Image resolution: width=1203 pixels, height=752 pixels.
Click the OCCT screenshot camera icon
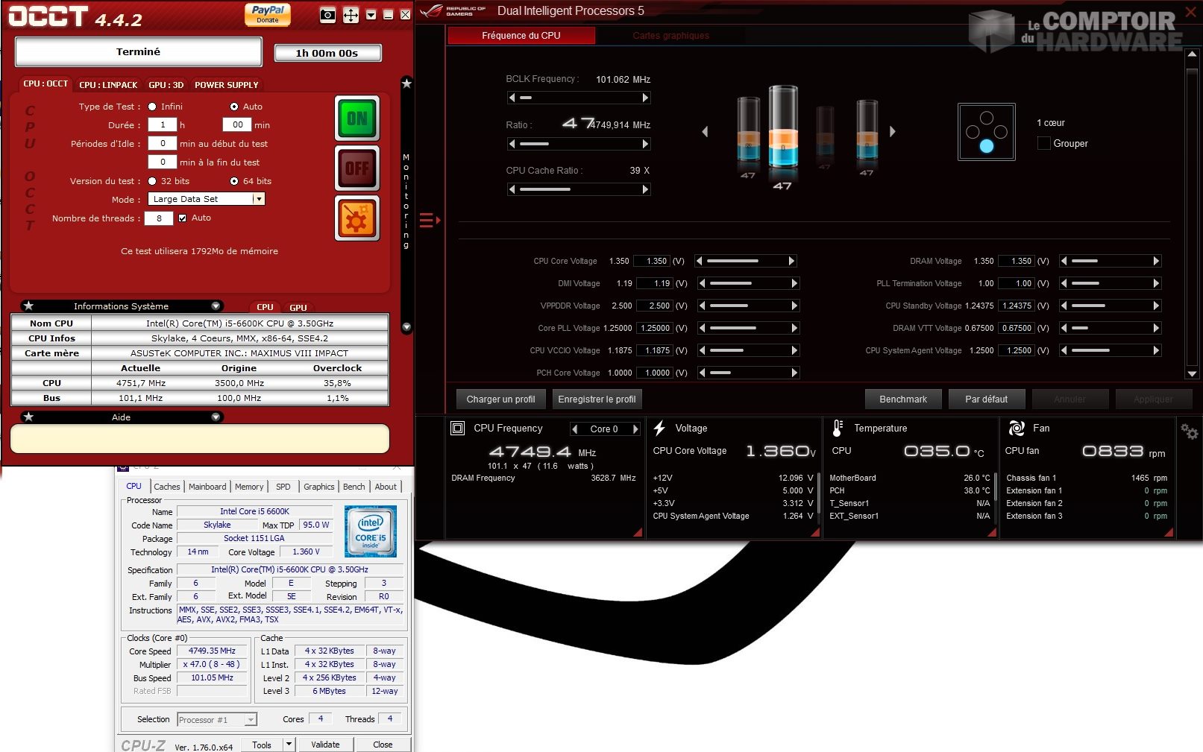click(x=327, y=15)
